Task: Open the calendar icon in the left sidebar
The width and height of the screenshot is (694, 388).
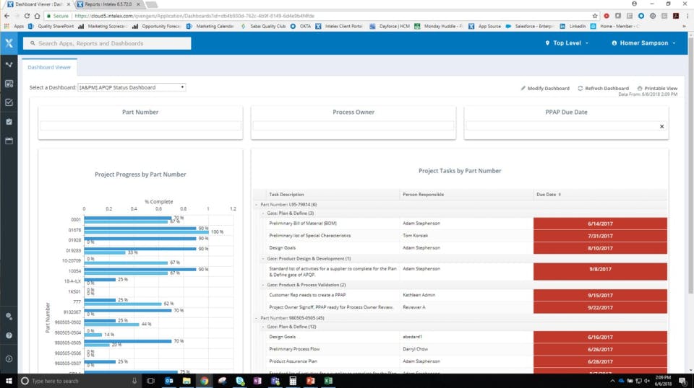Action: (9, 141)
